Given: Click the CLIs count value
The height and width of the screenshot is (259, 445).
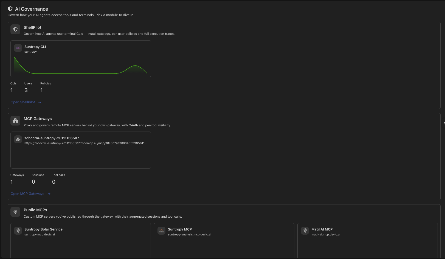Looking at the screenshot, I should tap(12, 90).
